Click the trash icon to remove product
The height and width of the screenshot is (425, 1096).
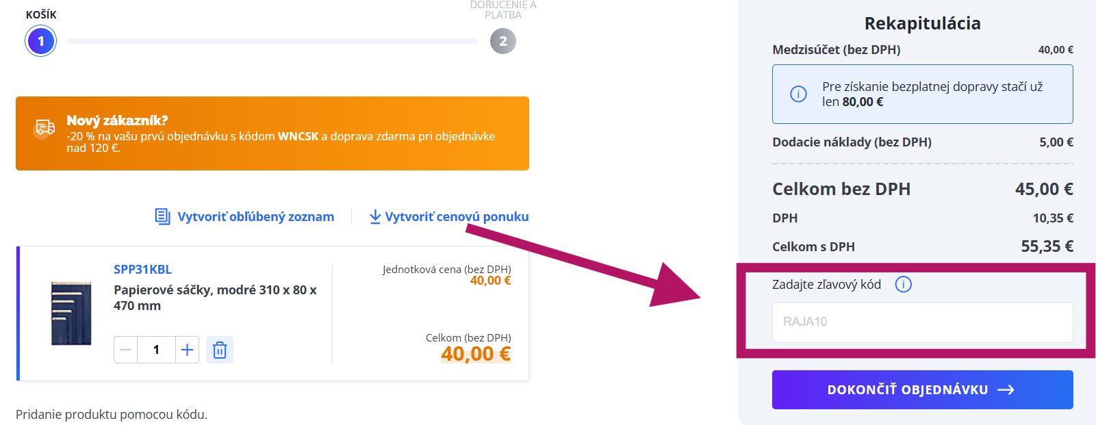(220, 350)
